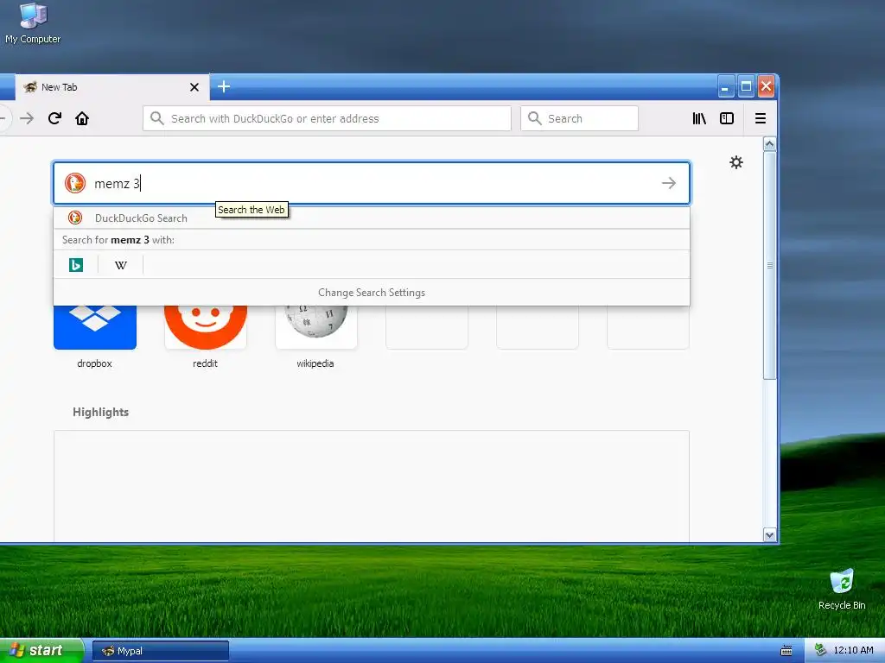
Task: Open a new tab with plus button
Action: (x=224, y=87)
